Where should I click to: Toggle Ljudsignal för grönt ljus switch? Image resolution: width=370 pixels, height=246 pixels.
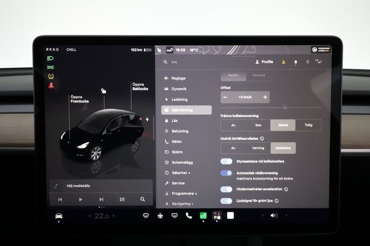tap(226, 201)
